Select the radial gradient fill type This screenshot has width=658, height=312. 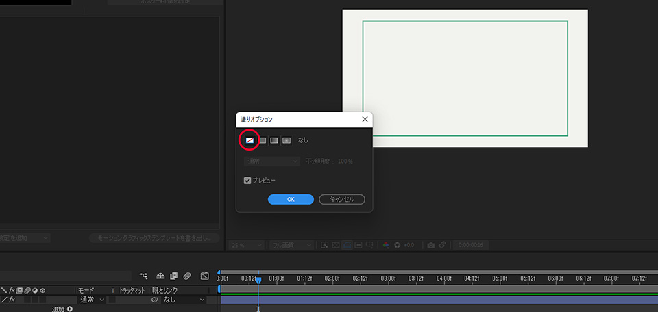pyautogui.click(x=287, y=140)
